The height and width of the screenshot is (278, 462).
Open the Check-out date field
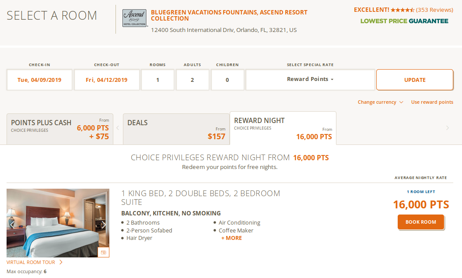pos(107,80)
